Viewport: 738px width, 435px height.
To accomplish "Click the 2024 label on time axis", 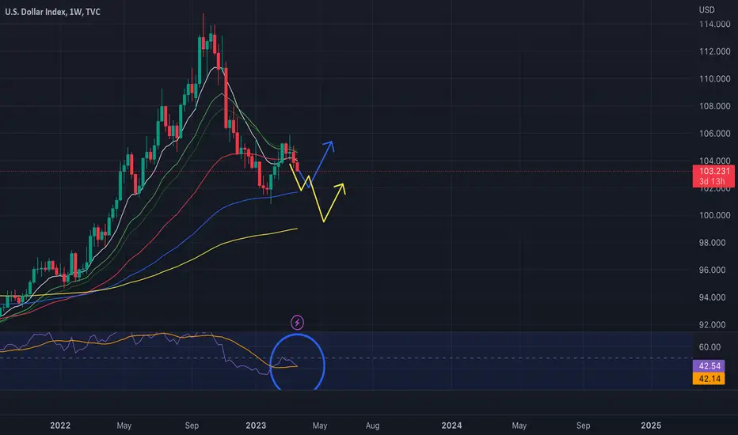I will click(452, 426).
